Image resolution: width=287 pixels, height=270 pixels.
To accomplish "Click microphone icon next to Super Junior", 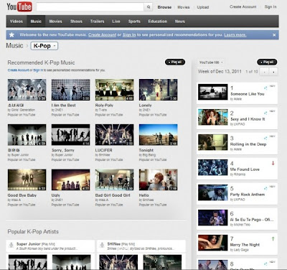I will (x=11, y=245).
